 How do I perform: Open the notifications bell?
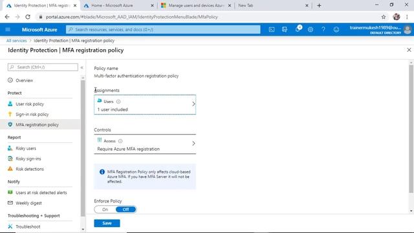(298, 29)
